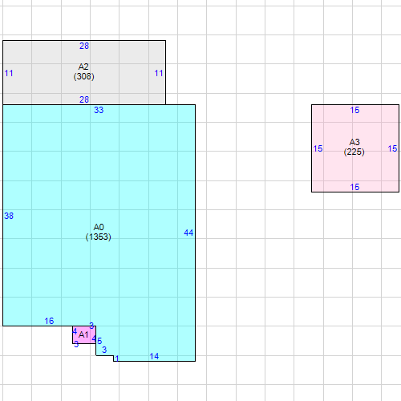Click the bottom 15 dimension of A3
401x401 pixels.
pos(354,187)
